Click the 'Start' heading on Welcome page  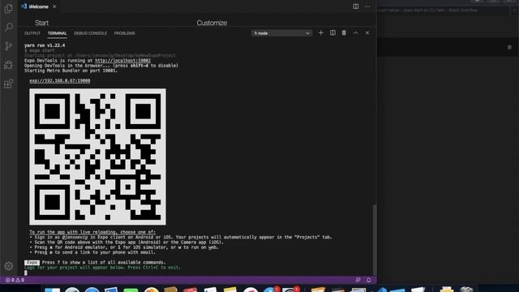pos(41,23)
